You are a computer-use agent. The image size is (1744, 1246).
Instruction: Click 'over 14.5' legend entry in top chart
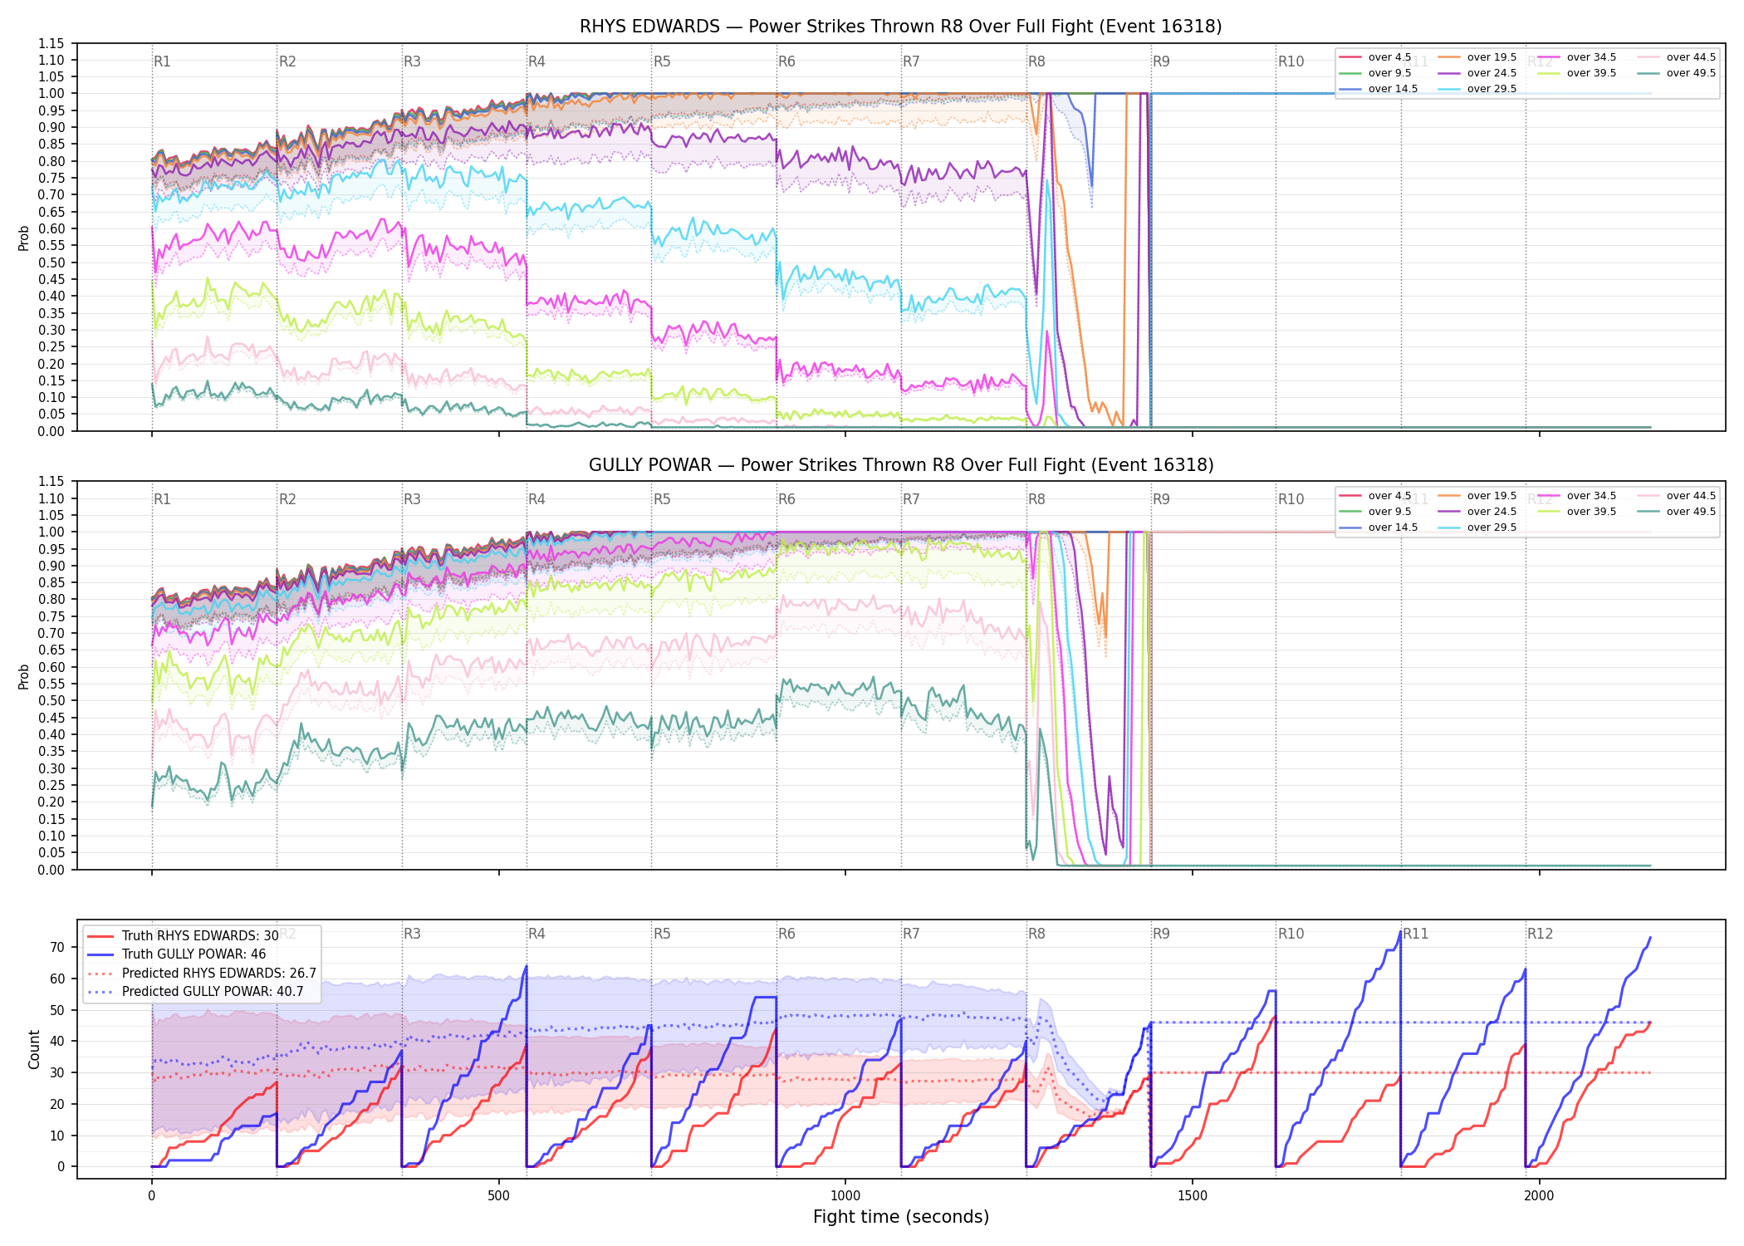point(1379,89)
